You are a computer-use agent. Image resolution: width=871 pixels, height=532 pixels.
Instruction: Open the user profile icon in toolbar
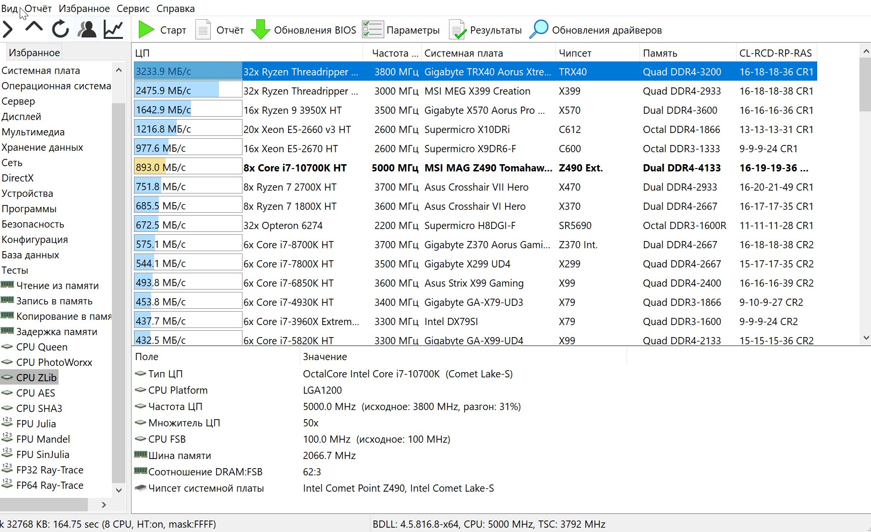coord(87,29)
